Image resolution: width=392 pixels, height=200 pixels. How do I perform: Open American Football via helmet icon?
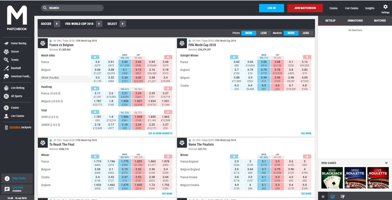pos(6,76)
